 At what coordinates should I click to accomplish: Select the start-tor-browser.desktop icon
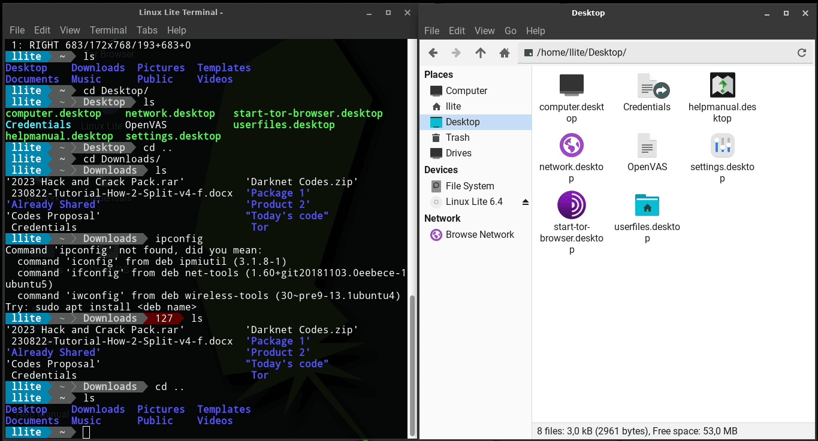tap(571, 206)
